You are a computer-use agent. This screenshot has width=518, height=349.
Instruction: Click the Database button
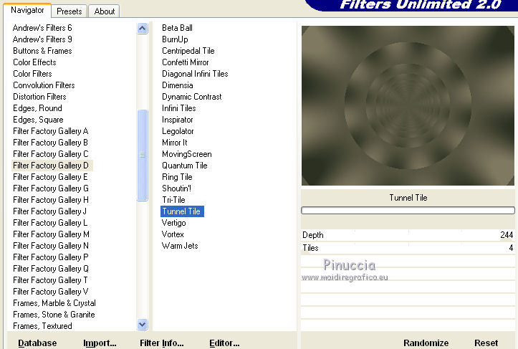click(37, 343)
